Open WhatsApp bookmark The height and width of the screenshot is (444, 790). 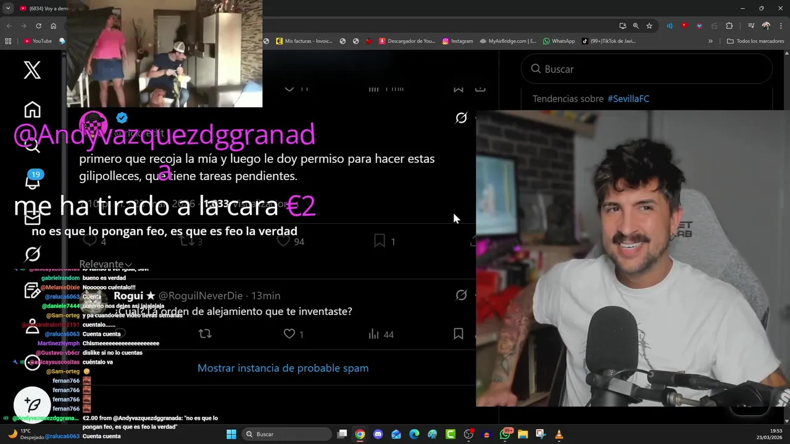click(559, 41)
